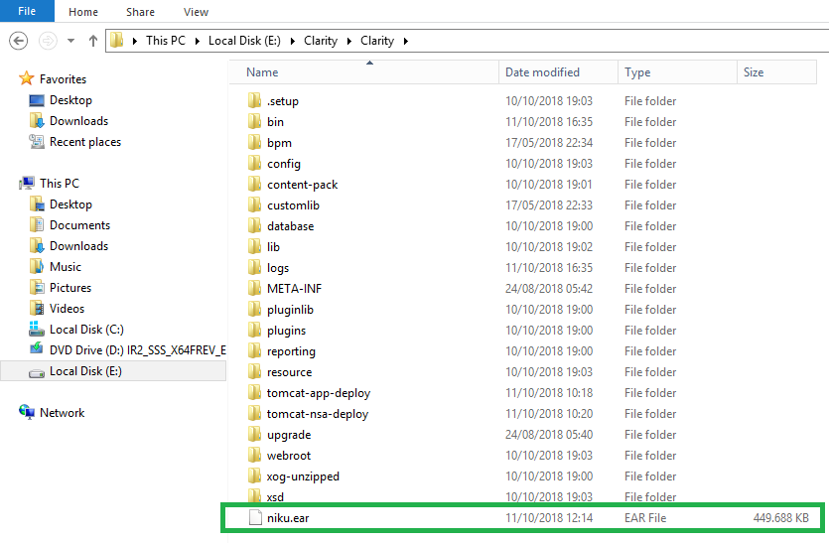Image resolution: width=829 pixels, height=543 pixels.
Task: Select Favorites star icon in sidebar
Action: point(27,78)
